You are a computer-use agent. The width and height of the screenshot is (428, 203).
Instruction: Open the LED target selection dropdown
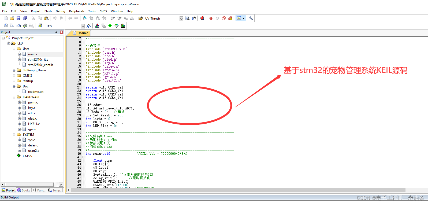point(83,26)
